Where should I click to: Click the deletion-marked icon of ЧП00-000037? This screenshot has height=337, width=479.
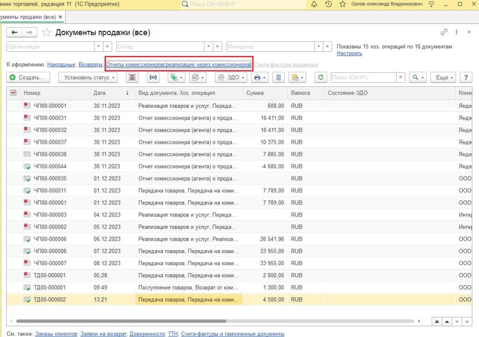coord(27,142)
